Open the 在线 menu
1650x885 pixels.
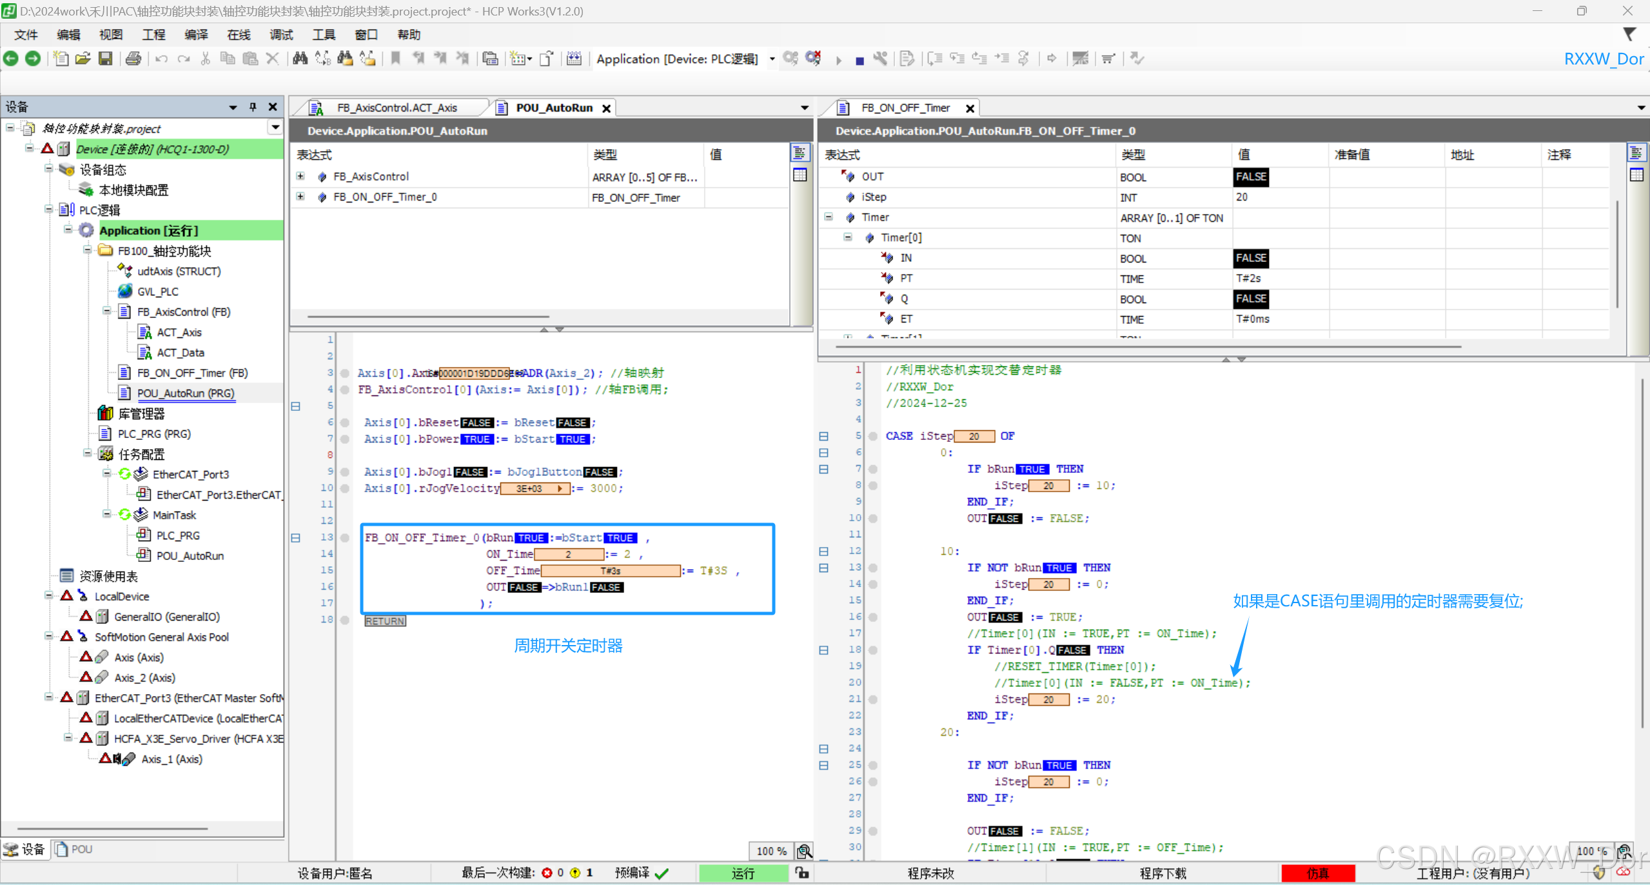[x=238, y=35]
